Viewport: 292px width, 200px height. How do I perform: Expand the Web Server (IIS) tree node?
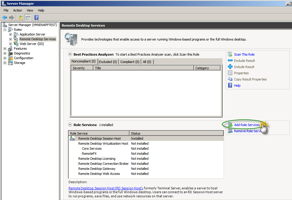[x=10, y=44]
